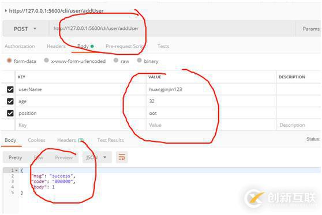
Task: Switch to the Authorization tab
Action: [20, 46]
